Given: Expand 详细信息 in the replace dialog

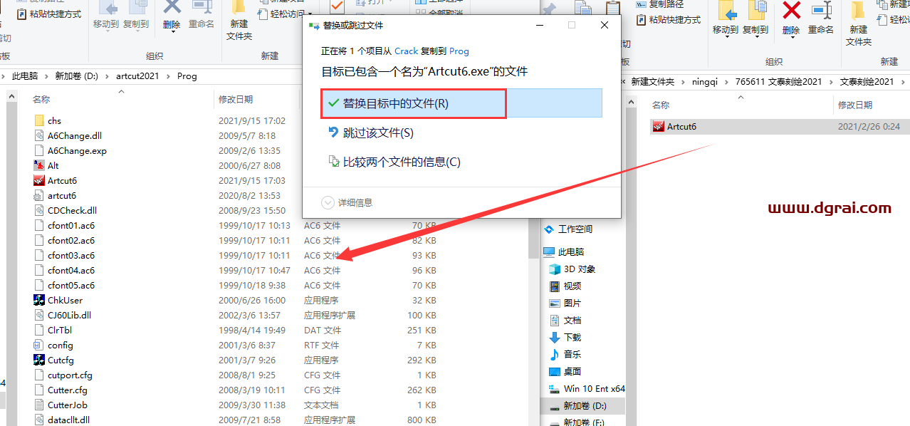Looking at the screenshot, I should click(347, 202).
